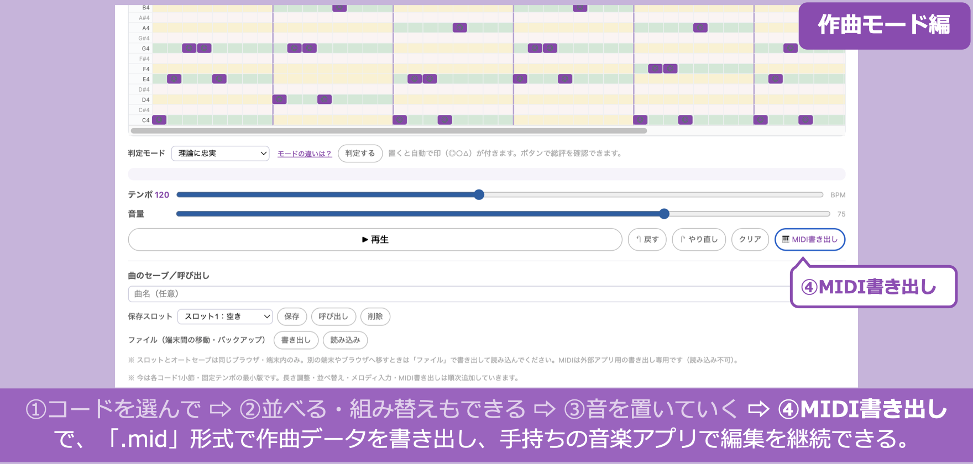Redo with the やり直し button
Viewport: 973px width, 464px height.
(x=699, y=240)
